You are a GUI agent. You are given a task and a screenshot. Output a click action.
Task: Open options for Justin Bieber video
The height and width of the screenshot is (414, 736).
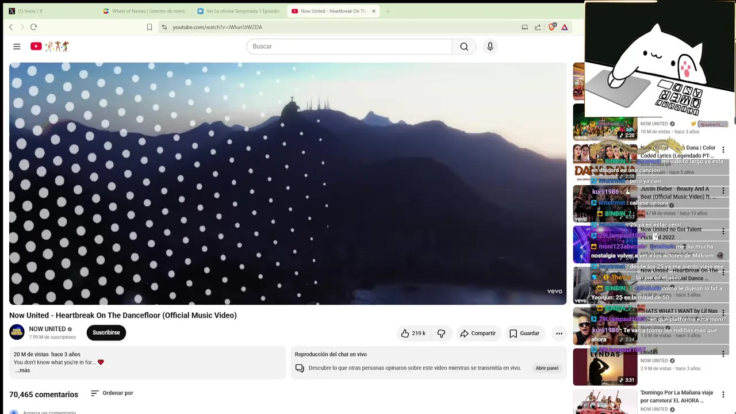click(x=723, y=191)
